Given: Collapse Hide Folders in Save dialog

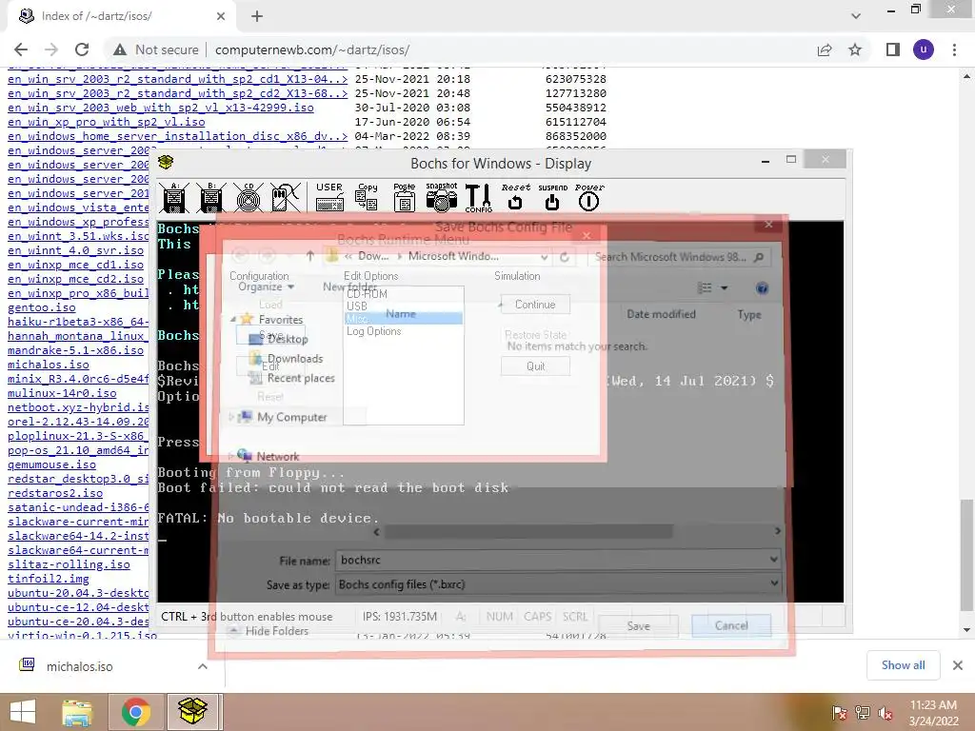Looking at the screenshot, I should click(269, 631).
